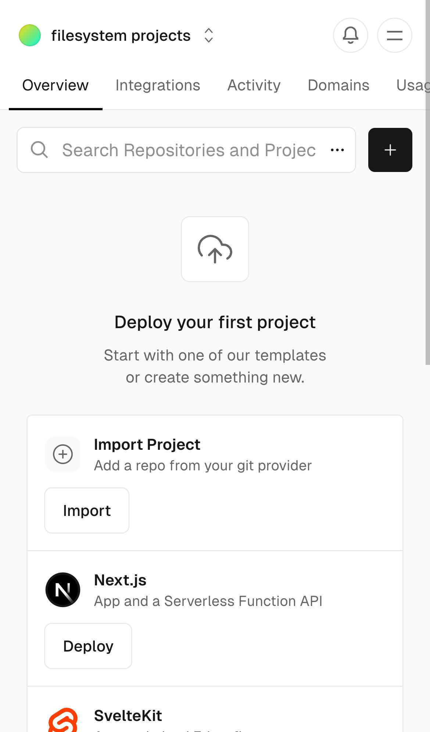Click Add a repo from your git provider
The width and height of the screenshot is (430, 732).
(203, 466)
